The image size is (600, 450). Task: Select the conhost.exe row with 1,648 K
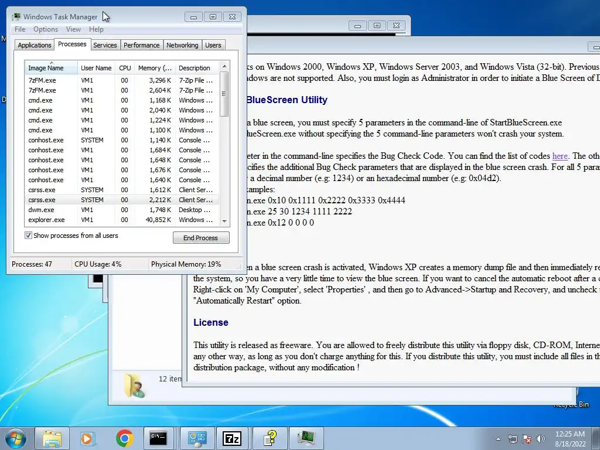click(122, 160)
